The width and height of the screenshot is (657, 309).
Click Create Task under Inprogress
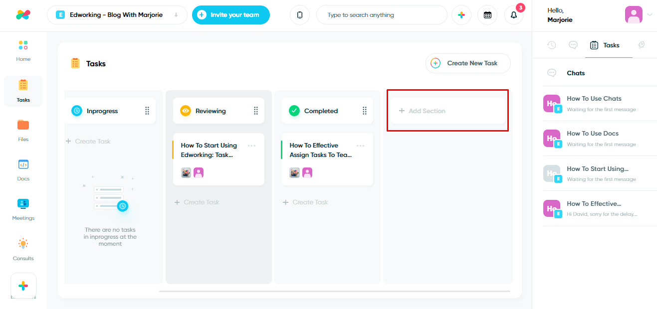coord(88,142)
